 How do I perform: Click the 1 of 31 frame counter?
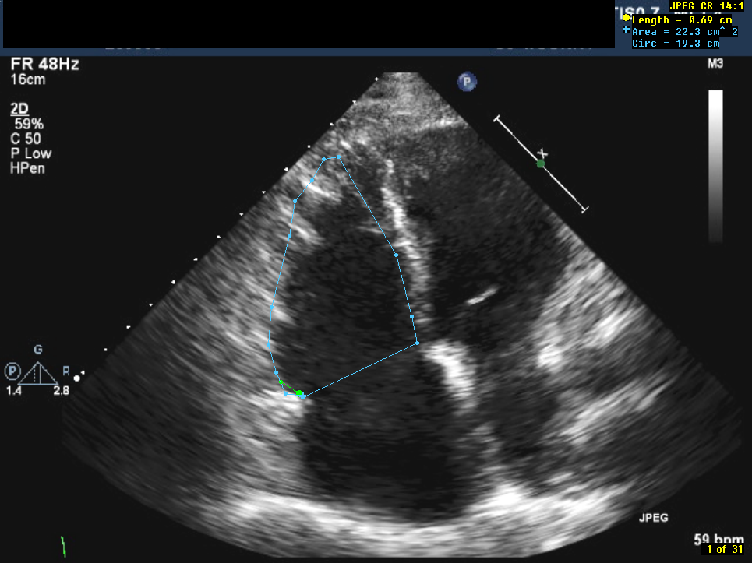click(723, 550)
